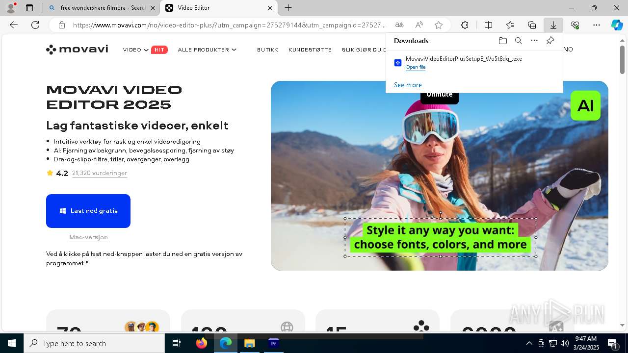Show hidden system tray icons chevron
This screenshot has width=628, height=353.
[x=529, y=343]
